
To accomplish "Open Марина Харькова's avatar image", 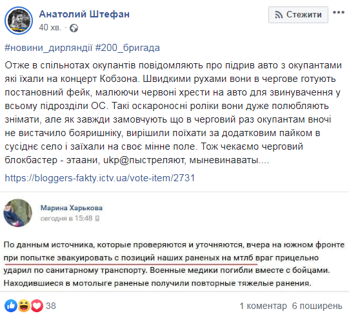I will click(x=18, y=213).
